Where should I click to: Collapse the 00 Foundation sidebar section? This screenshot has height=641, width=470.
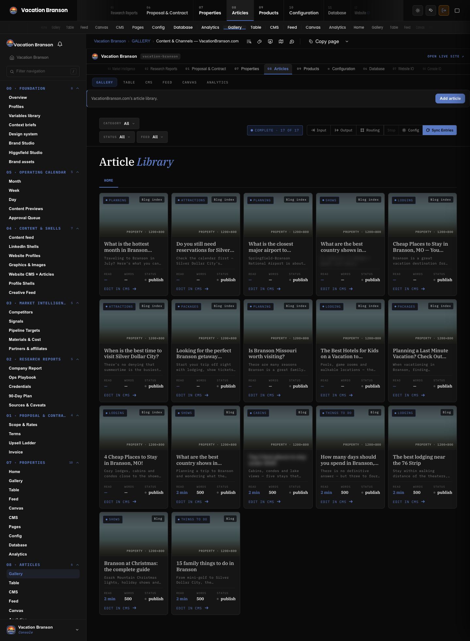(x=78, y=88)
